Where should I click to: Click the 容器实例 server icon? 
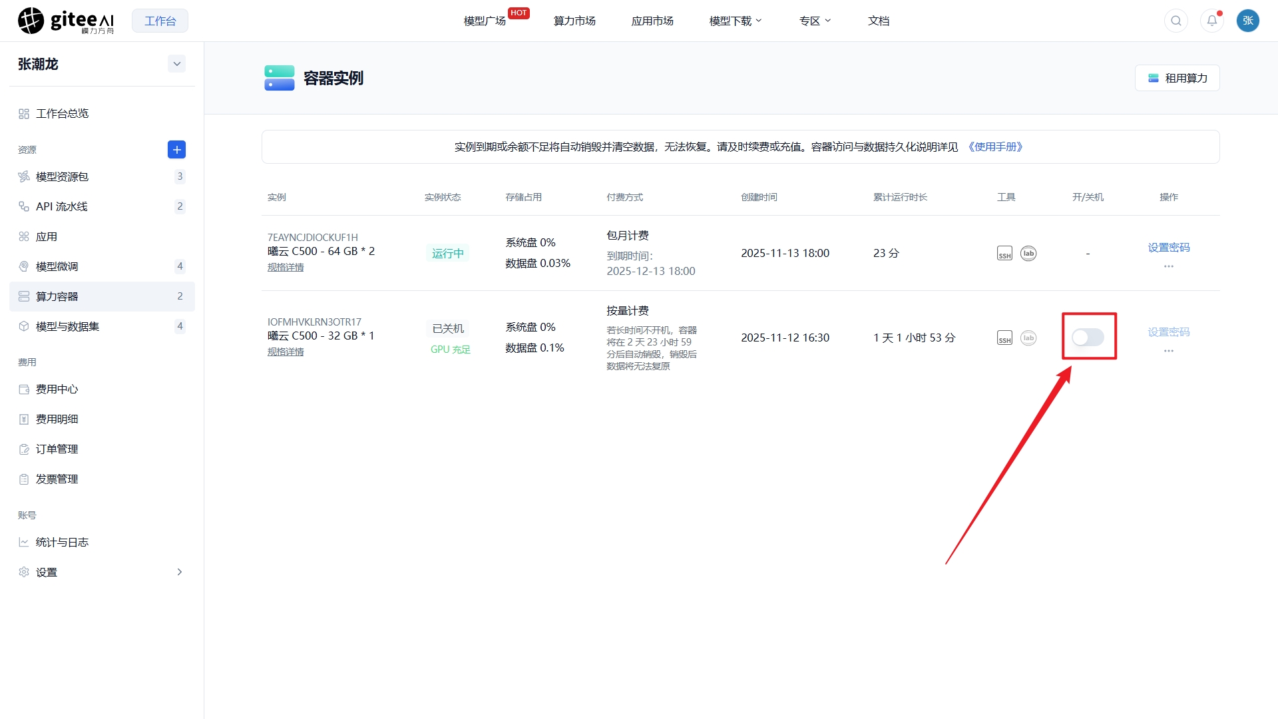280,78
